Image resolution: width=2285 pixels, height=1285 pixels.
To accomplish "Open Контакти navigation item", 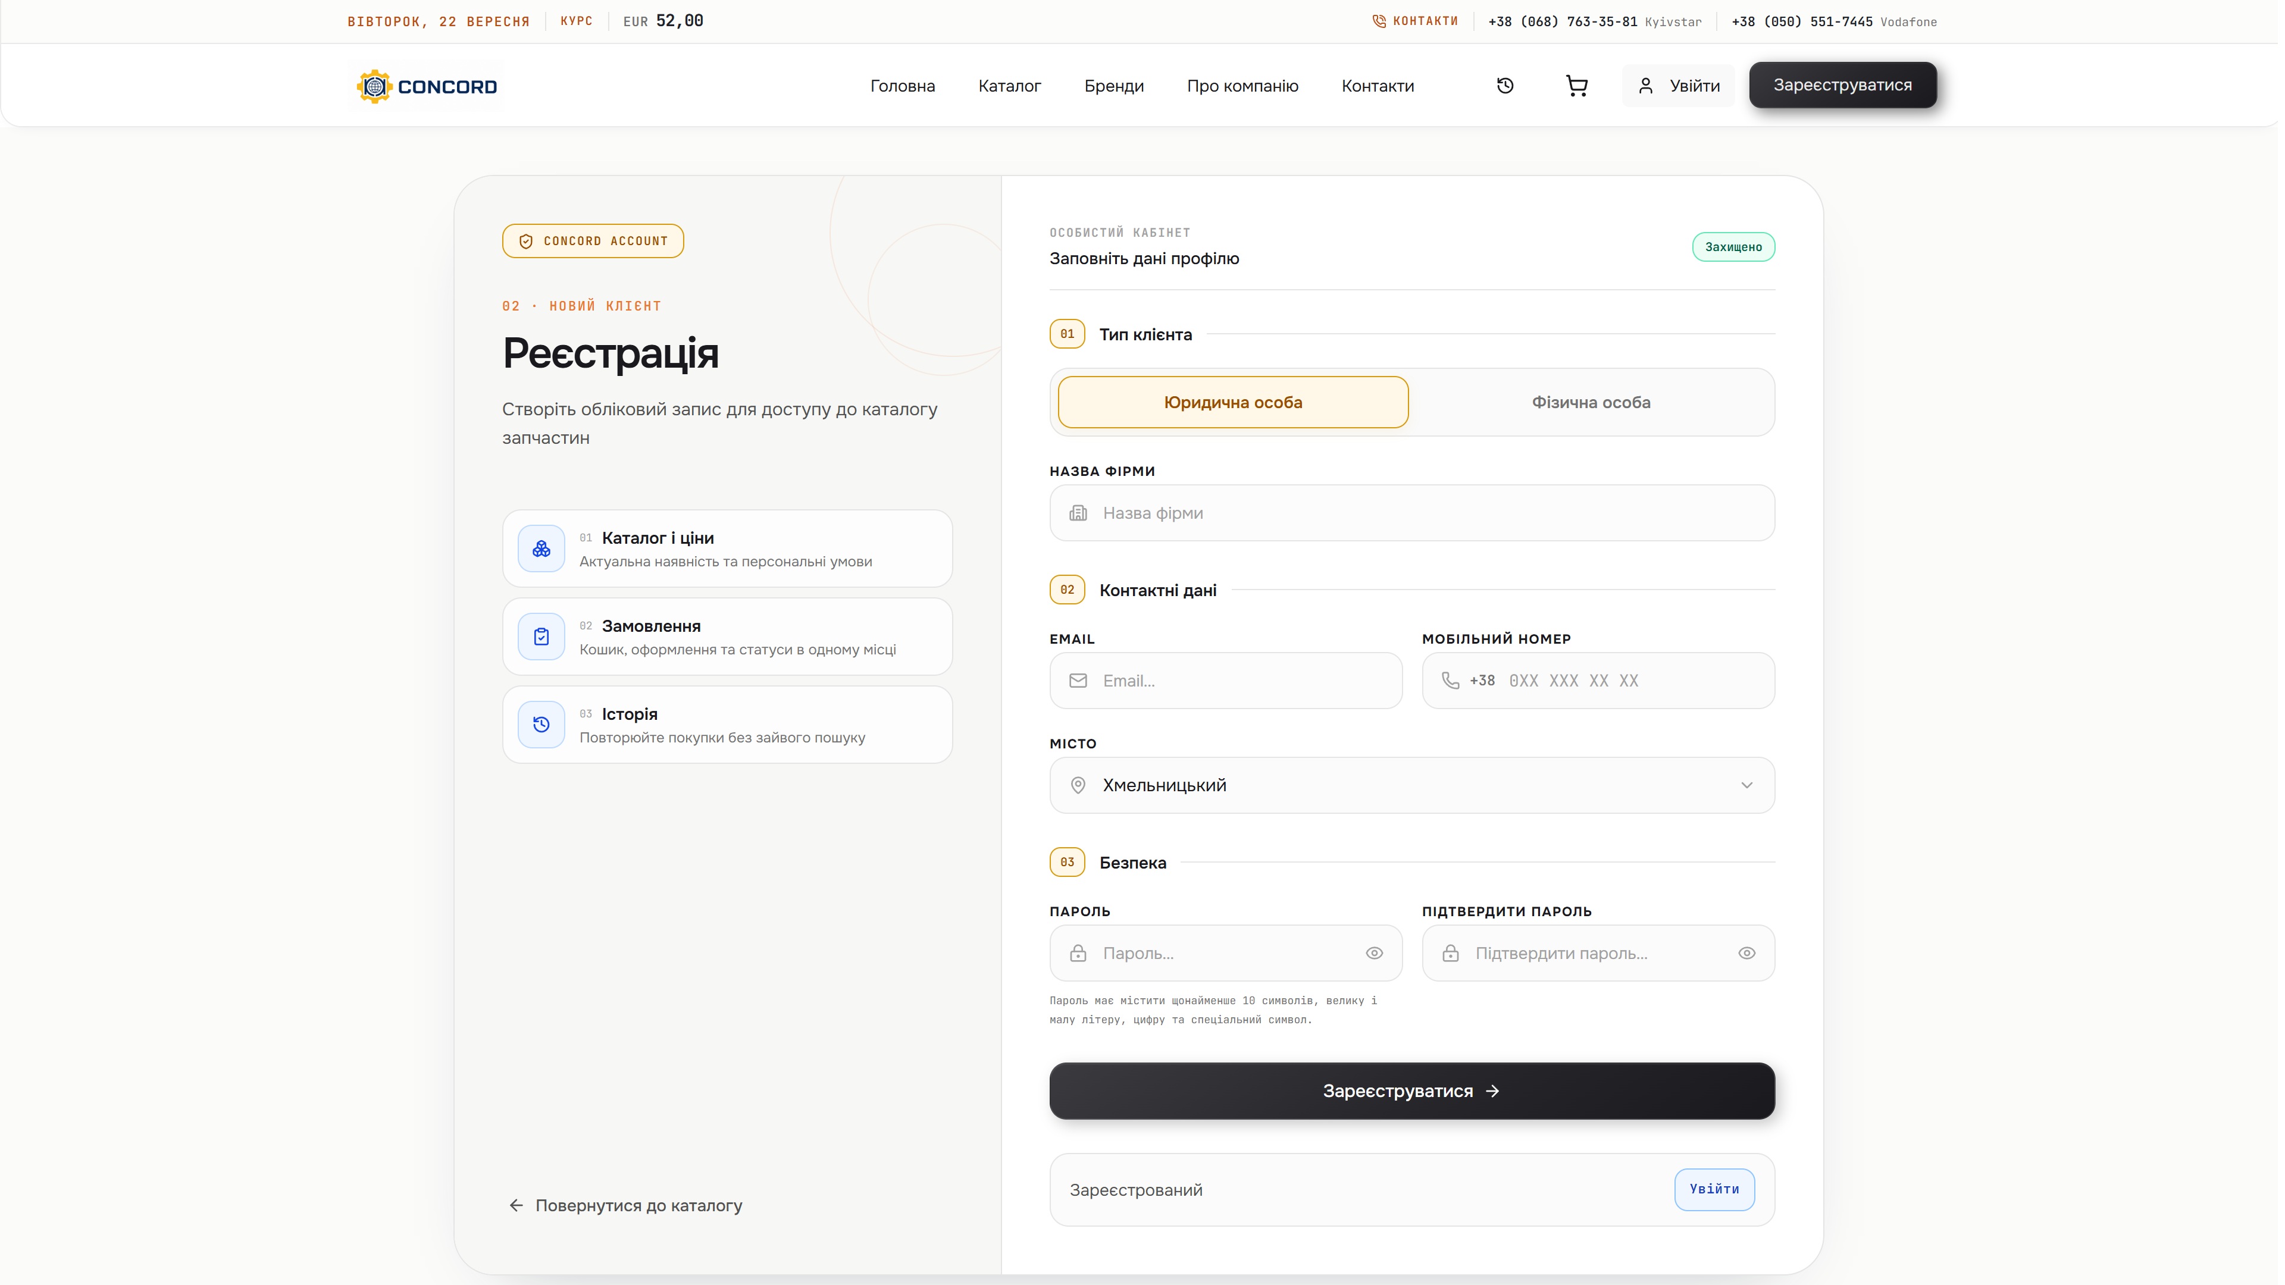I will tap(1378, 86).
